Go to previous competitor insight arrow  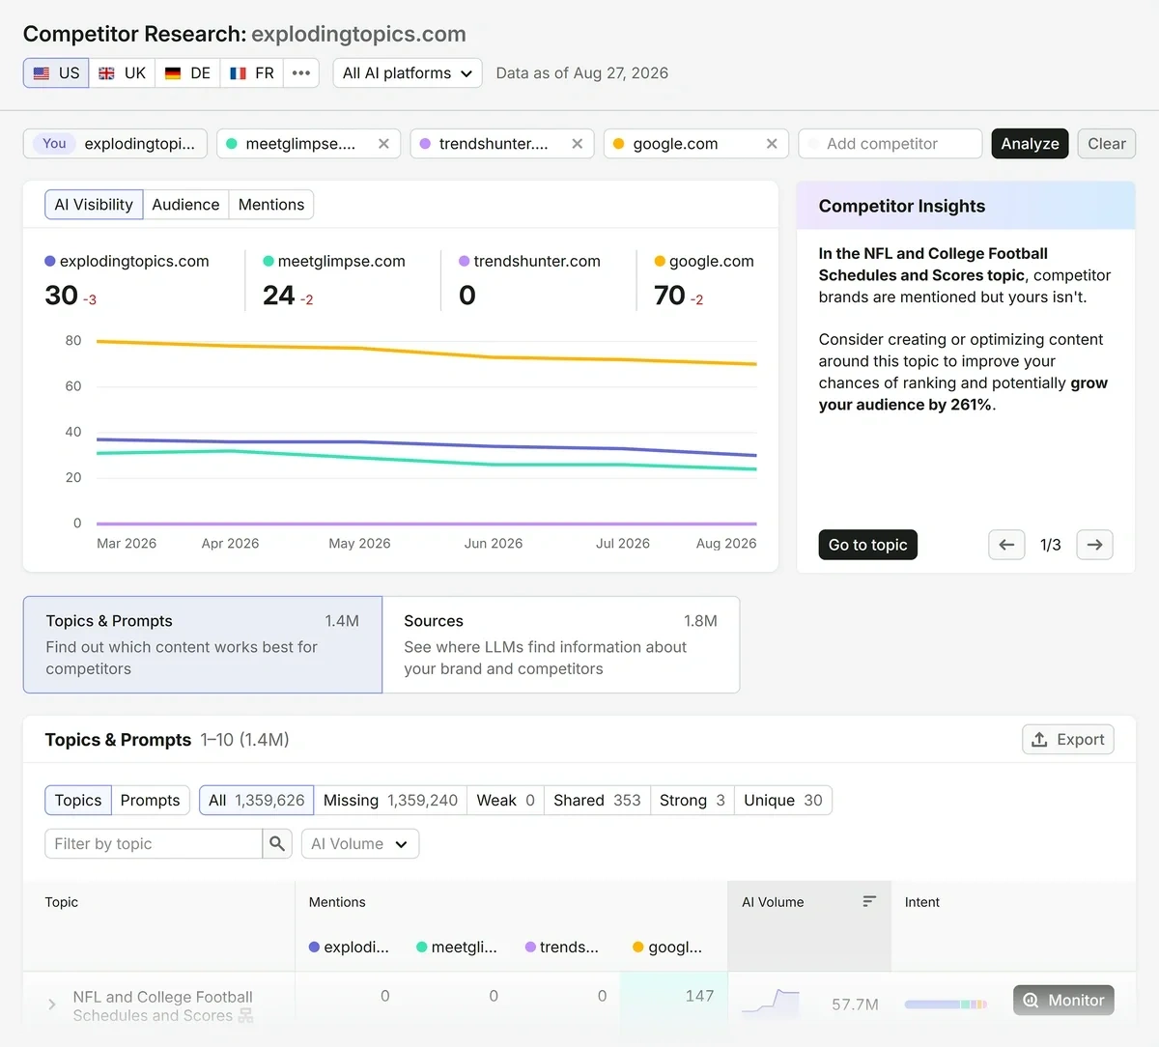tap(1006, 545)
